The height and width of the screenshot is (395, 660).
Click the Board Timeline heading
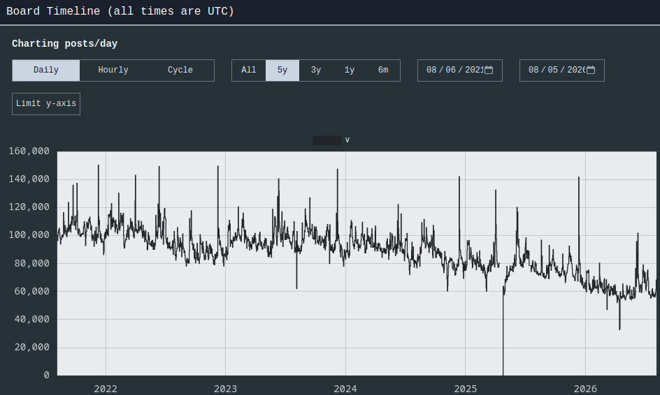pyautogui.click(x=120, y=11)
